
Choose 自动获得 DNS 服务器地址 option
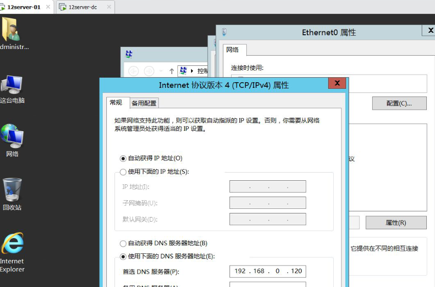123,244
